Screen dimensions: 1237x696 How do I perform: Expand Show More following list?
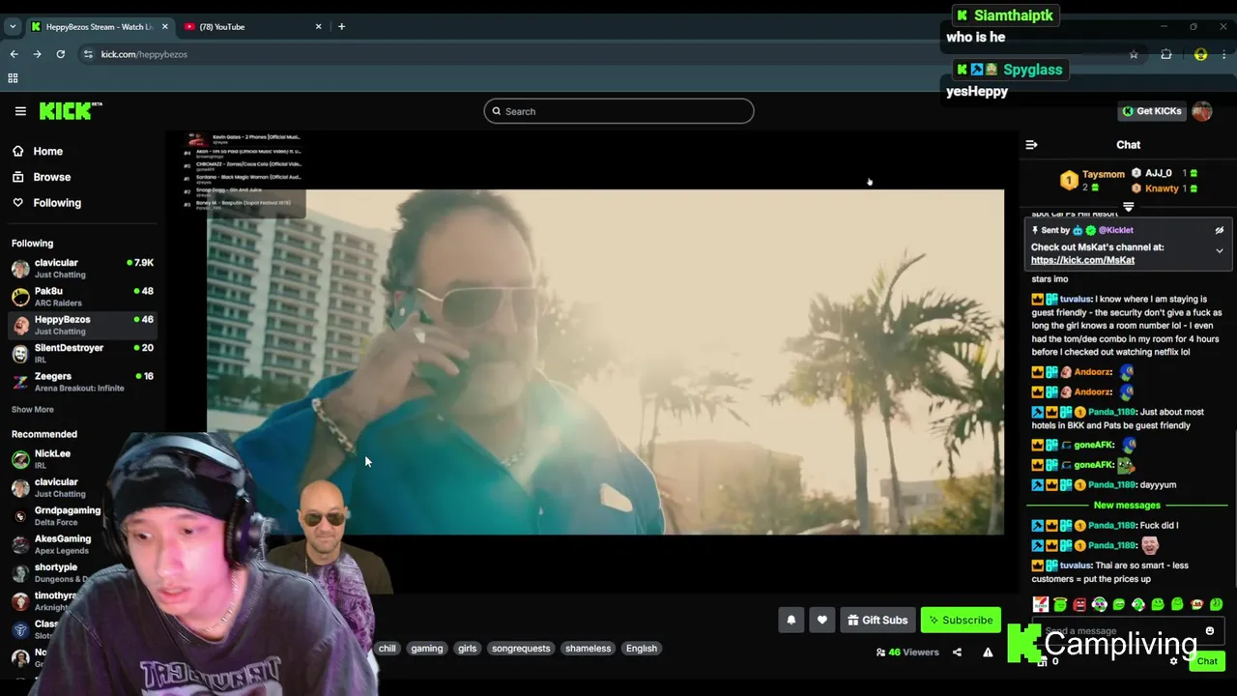coord(32,410)
